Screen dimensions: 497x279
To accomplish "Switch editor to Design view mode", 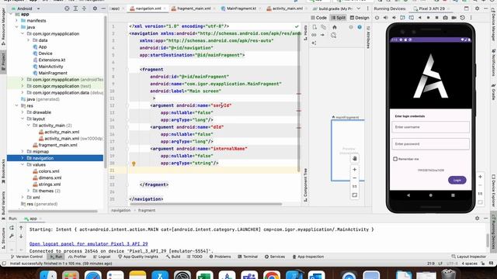I will coord(360,18).
